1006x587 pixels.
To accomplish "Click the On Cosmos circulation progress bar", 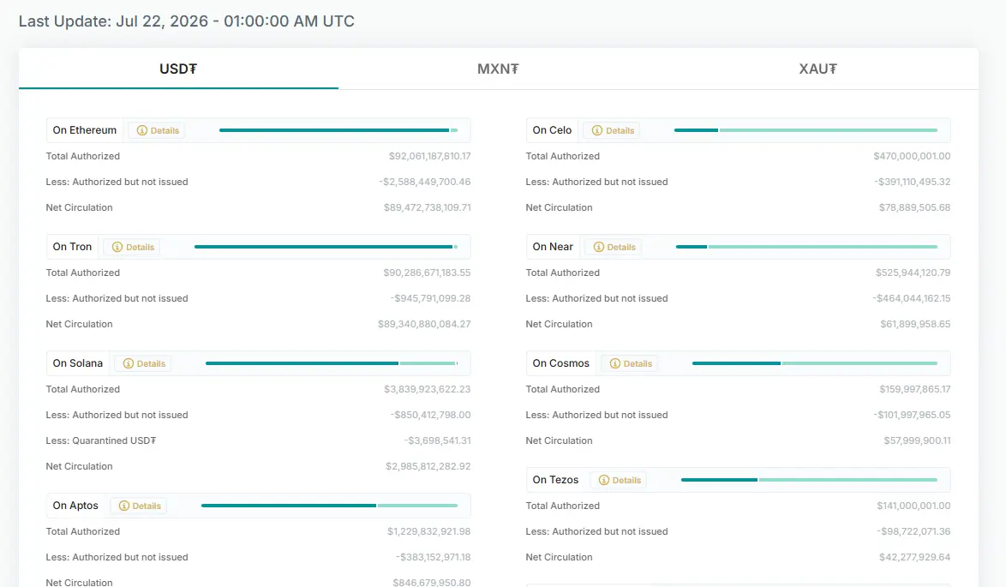I will 815,363.
